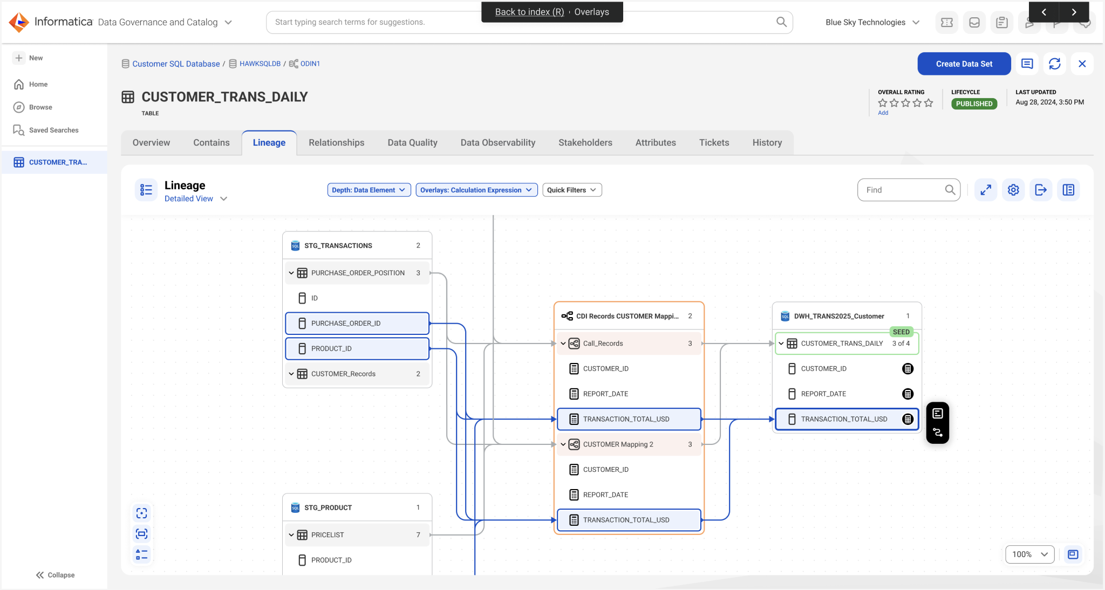Collapse the PURCHASE_ORDER_POSITION table node

291,273
